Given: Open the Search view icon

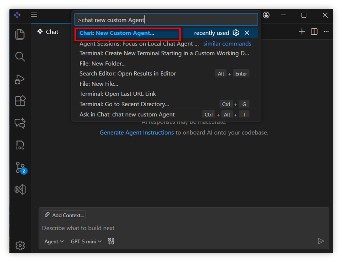Looking at the screenshot, I should tap(20, 57).
